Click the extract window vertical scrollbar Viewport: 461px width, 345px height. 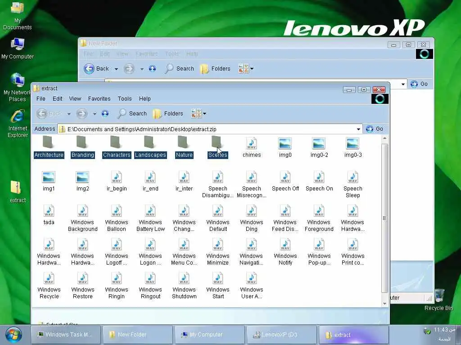384,218
